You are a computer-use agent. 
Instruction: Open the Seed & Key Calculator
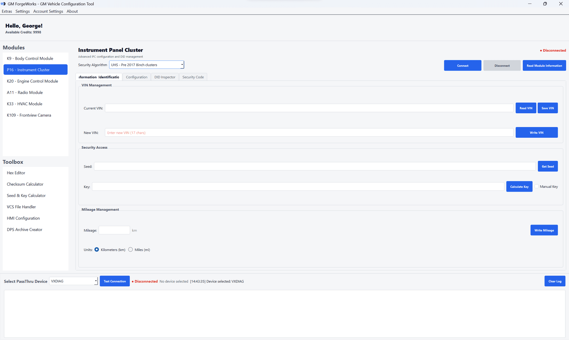(x=26, y=195)
